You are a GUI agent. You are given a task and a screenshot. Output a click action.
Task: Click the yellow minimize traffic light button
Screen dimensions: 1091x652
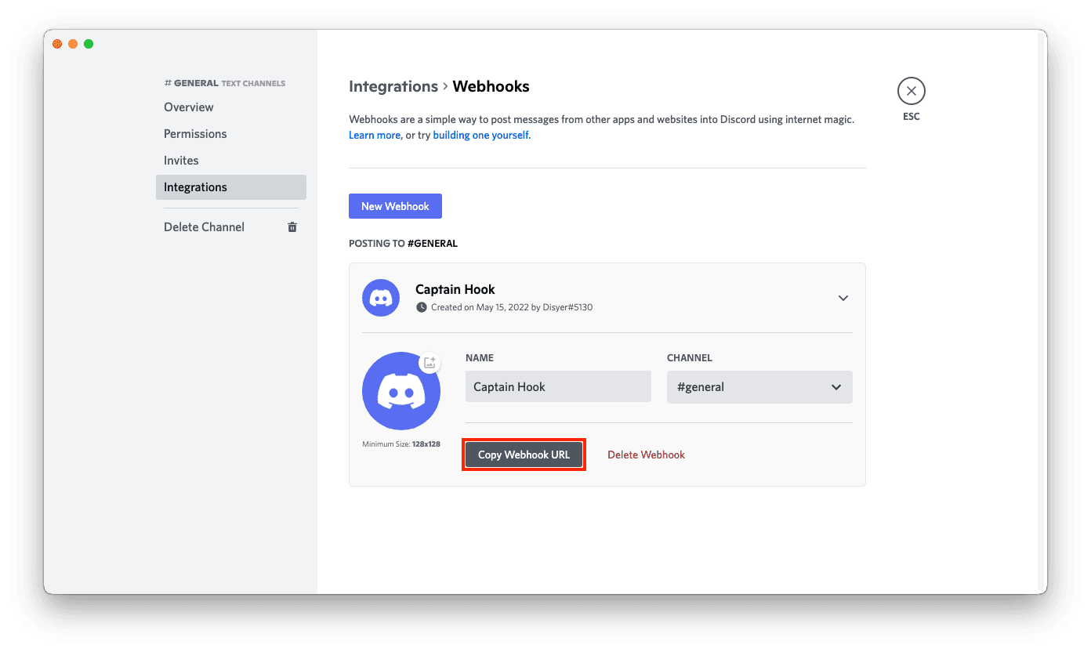(x=73, y=44)
